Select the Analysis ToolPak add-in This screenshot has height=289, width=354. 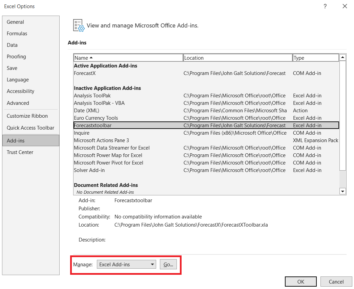92,95
